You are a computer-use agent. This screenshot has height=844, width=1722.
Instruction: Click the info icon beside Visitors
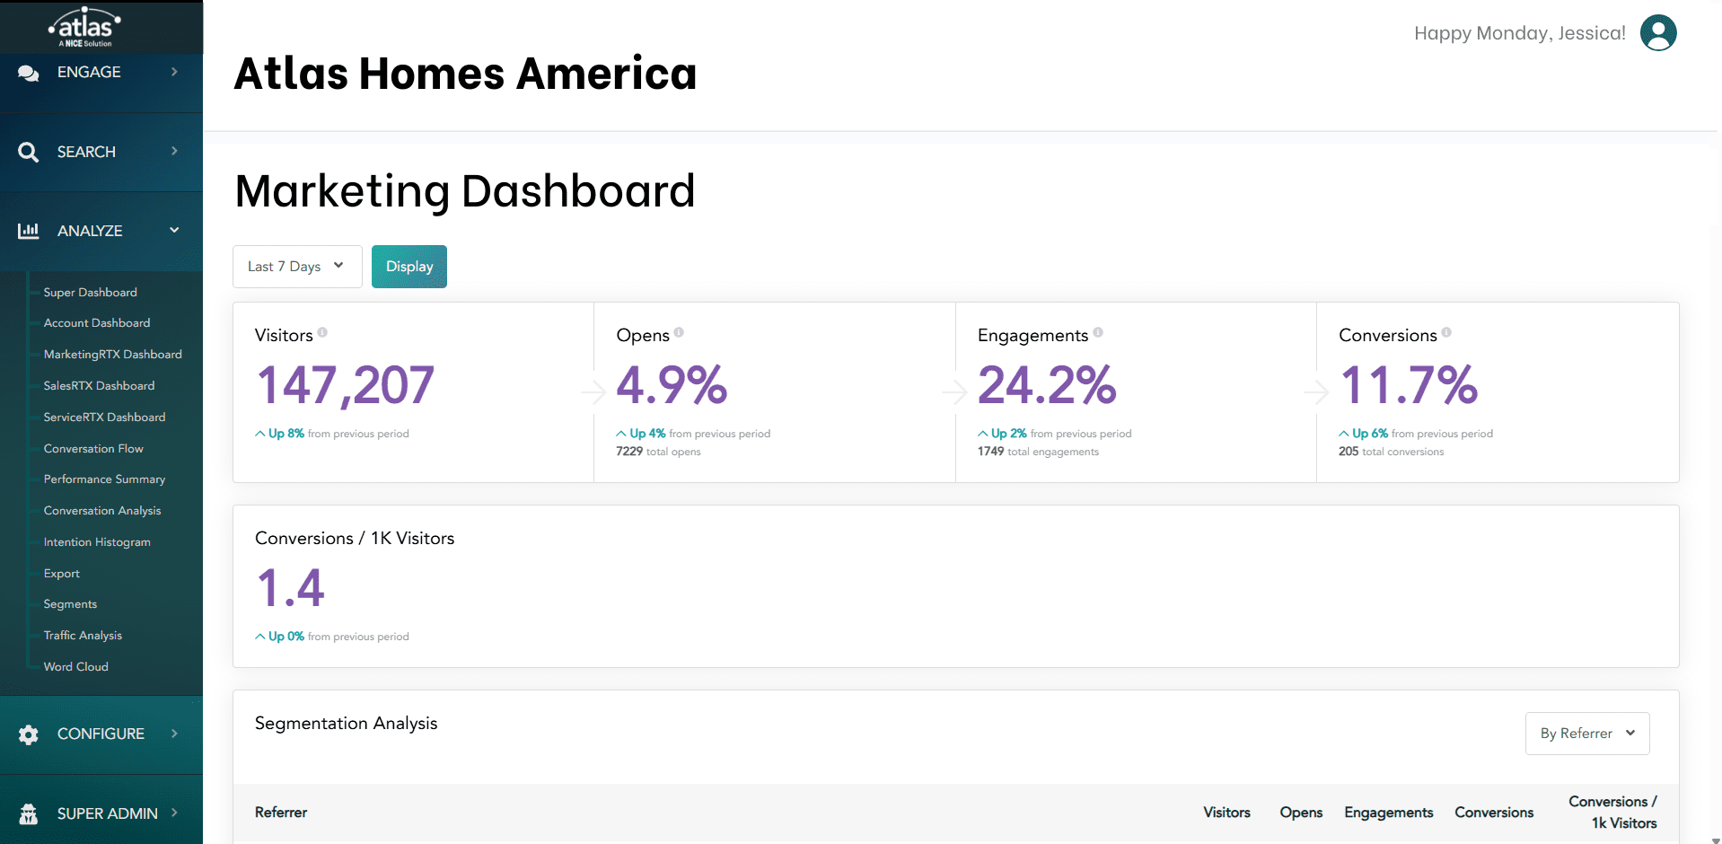click(322, 332)
